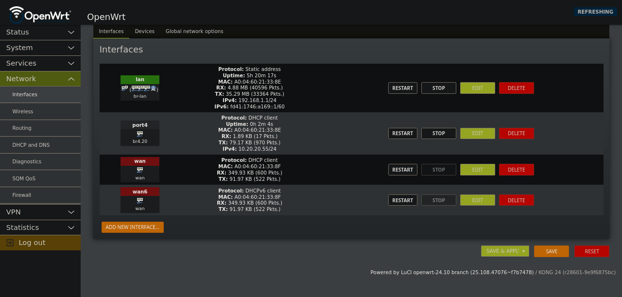Open SQM QoS settings
Viewport: 622px width, 297px height.
[40, 178]
